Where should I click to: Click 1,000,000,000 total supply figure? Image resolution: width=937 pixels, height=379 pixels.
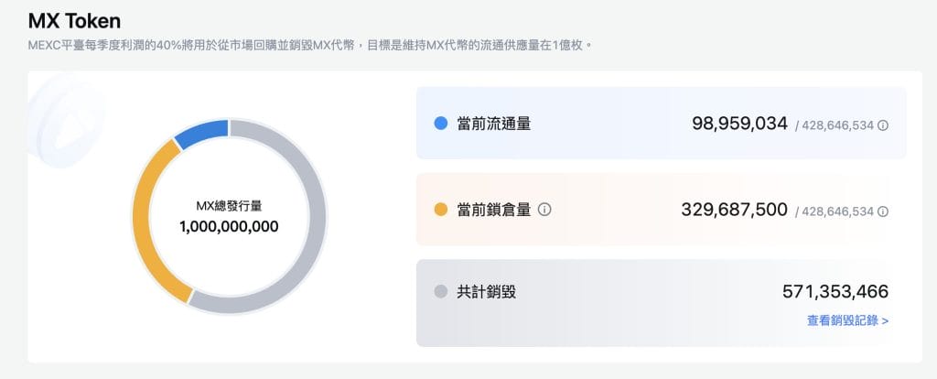(229, 227)
